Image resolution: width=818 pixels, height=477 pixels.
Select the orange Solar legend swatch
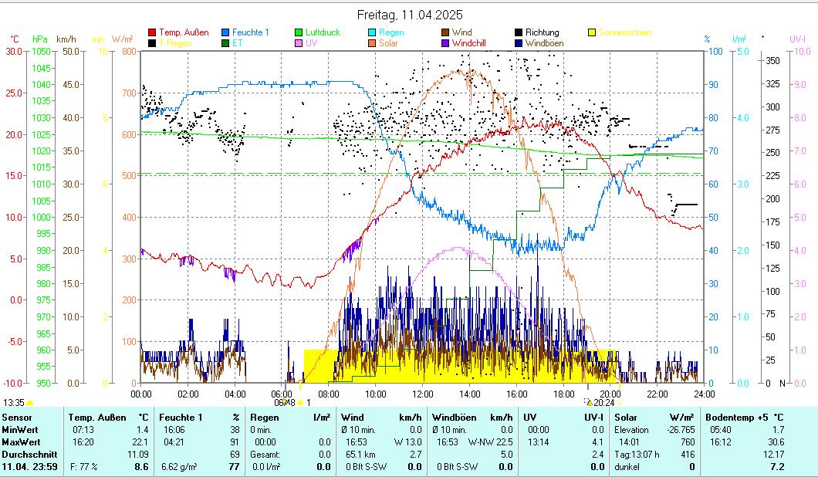(x=372, y=44)
